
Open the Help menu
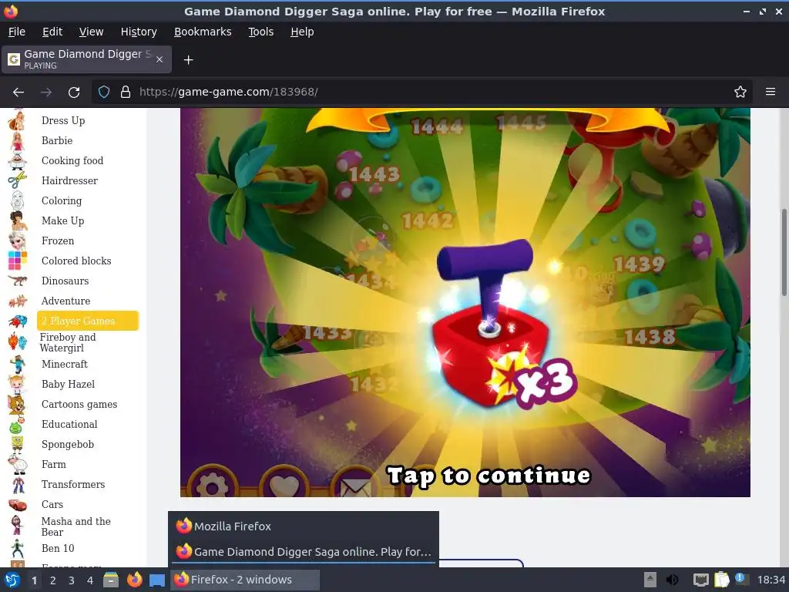[302, 32]
